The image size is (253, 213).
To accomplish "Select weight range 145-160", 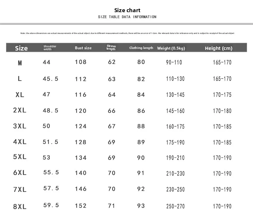I will click(x=175, y=111).
